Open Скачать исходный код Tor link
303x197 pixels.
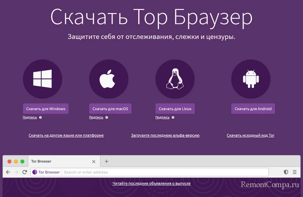pyautogui.click(x=251, y=135)
